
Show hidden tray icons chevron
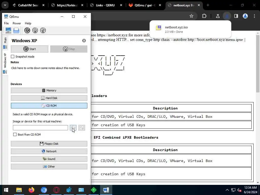[x=227, y=190]
